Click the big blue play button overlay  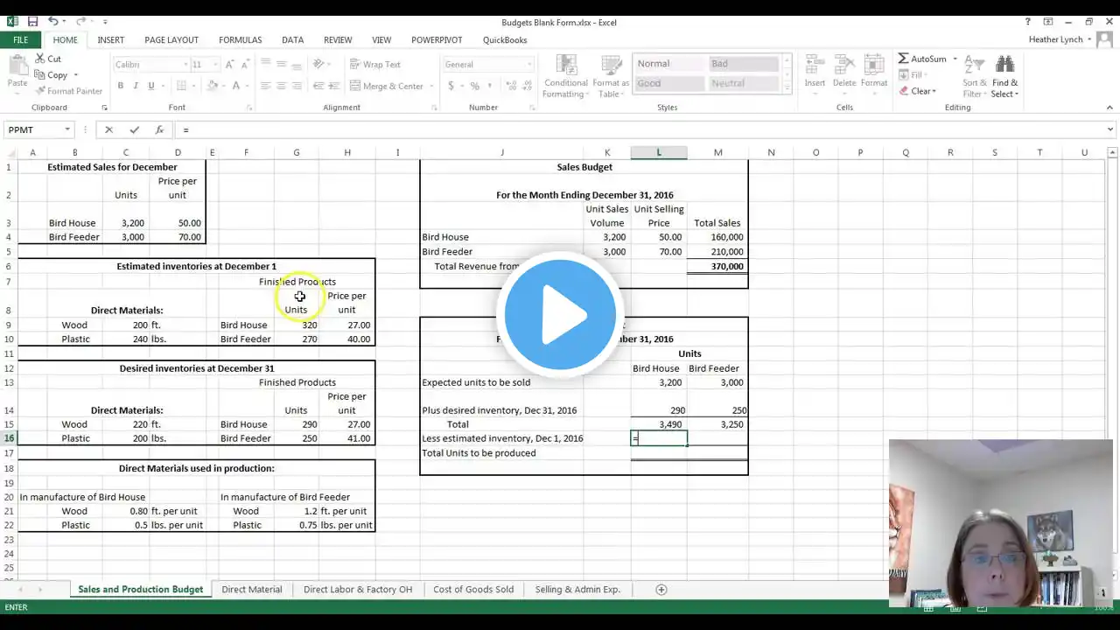(560, 314)
